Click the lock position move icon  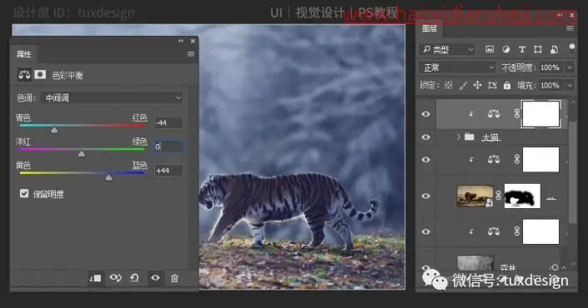[477, 86]
